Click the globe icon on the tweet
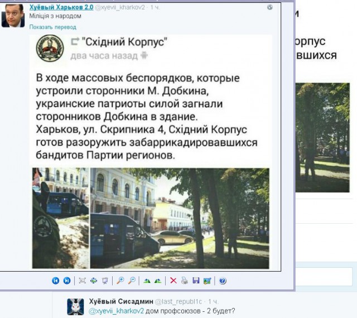Screen dimensions: 357x318 (x=270, y=7)
